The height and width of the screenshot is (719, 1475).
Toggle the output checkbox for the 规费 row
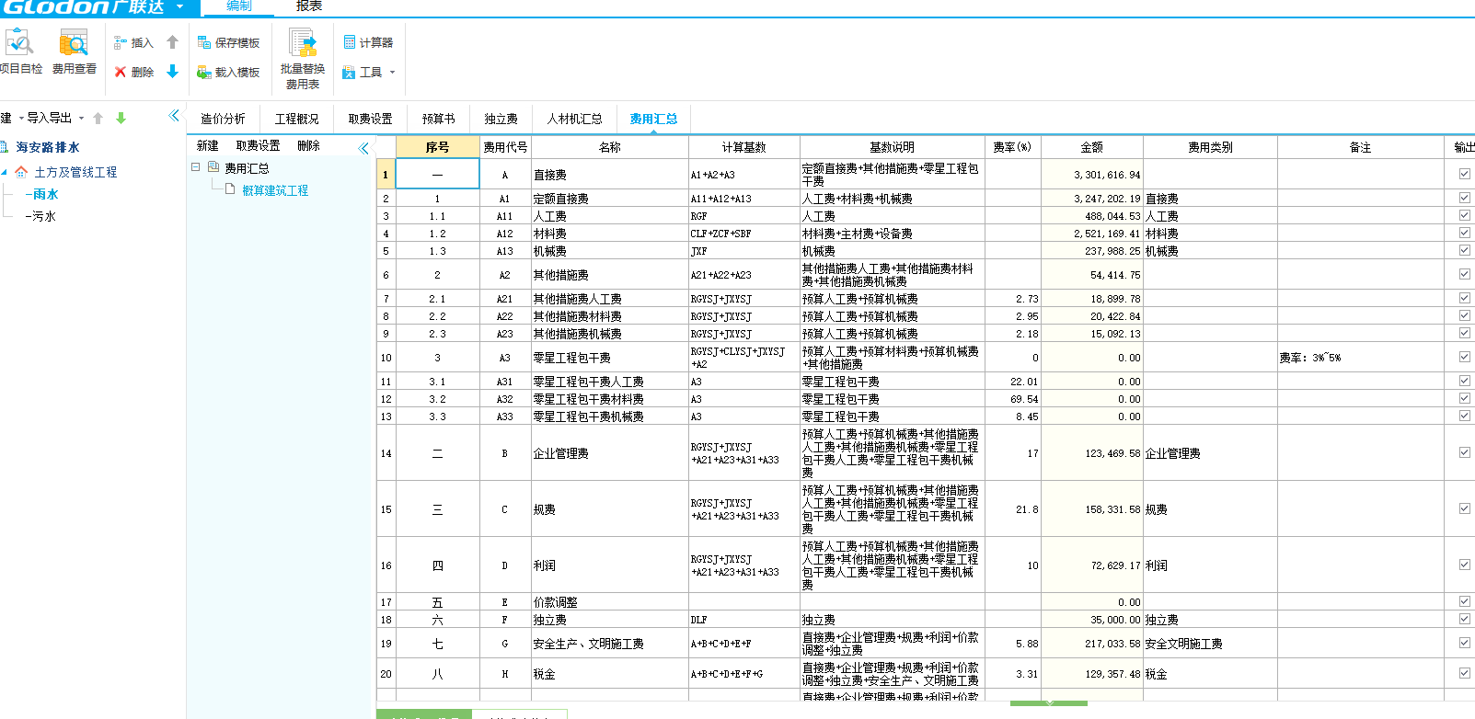click(1464, 508)
